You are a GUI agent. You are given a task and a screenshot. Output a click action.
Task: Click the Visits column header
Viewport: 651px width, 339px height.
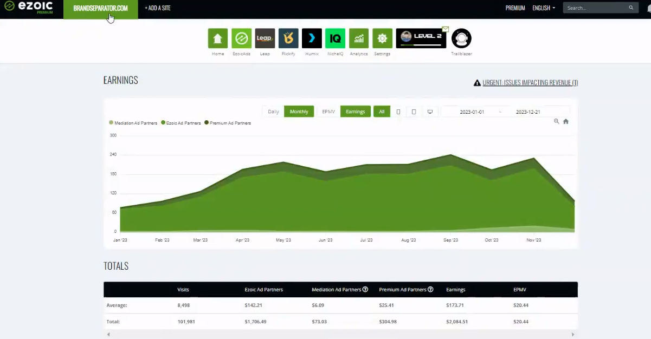183,290
